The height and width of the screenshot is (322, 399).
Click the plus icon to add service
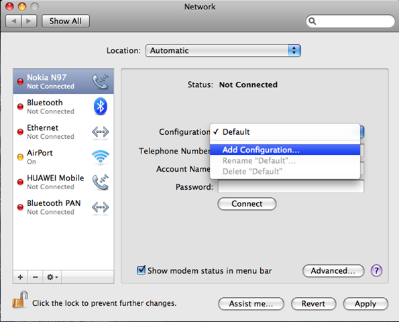click(20, 277)
